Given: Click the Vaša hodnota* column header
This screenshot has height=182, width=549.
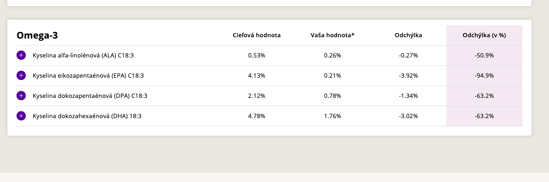Looking at the screenshot, I should click(x=332, y=35).
